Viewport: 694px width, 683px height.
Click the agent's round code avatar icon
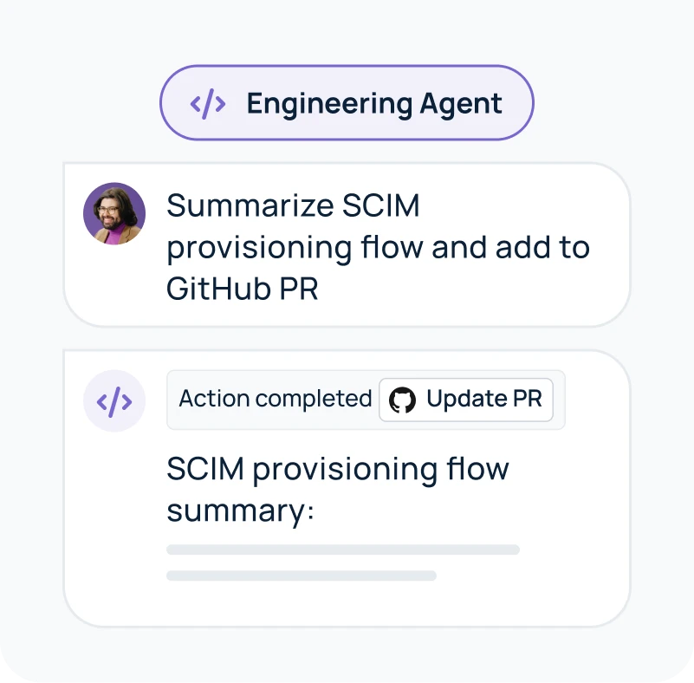[114, 400]
